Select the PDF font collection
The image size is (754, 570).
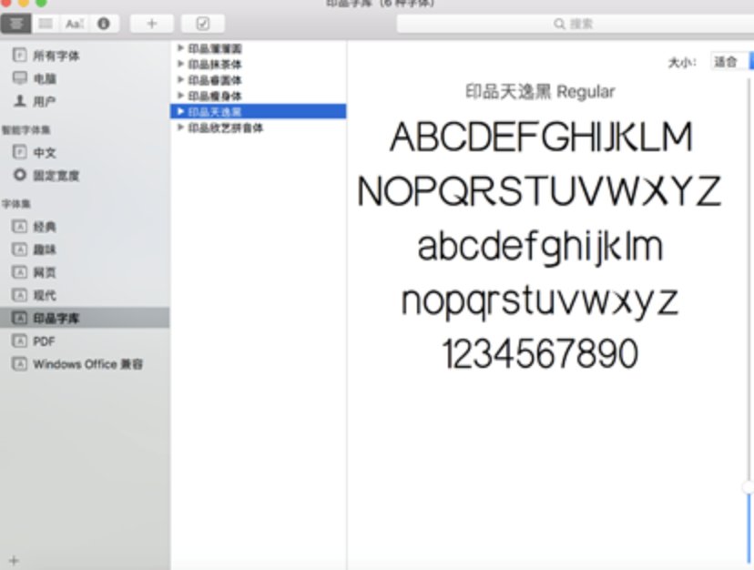pos(44,341)
